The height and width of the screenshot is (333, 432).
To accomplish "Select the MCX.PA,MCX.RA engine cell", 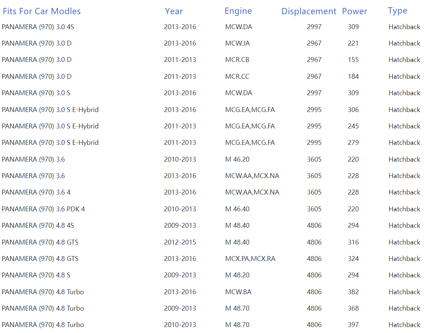I will pyautogui.click(x=250, y=259).
